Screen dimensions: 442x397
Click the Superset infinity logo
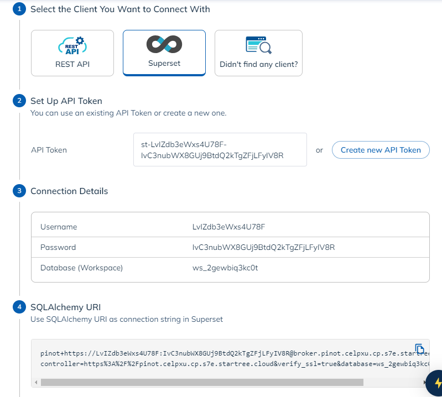tap(164, 45)
